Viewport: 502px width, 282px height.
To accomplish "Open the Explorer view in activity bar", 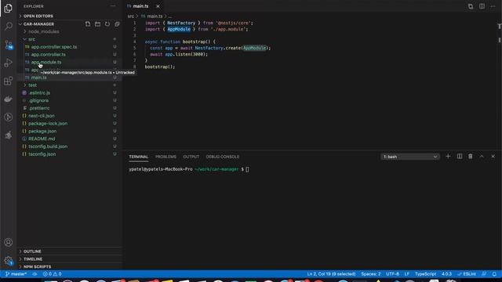I will point(9,8).
